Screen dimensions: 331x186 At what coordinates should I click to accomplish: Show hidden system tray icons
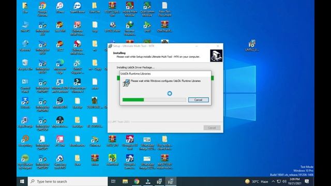click(273, 181)
